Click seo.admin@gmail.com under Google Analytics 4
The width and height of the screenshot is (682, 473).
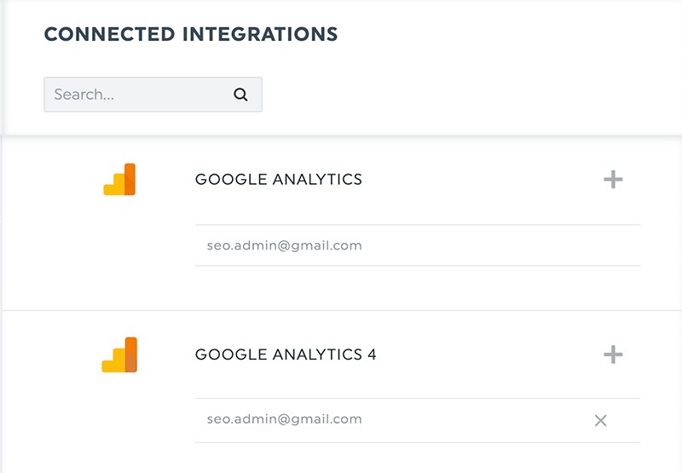284,419
